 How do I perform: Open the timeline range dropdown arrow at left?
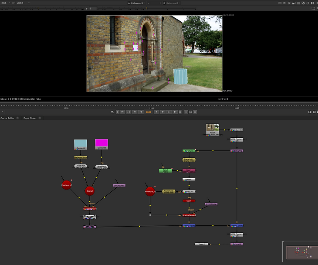coord(3,112)
